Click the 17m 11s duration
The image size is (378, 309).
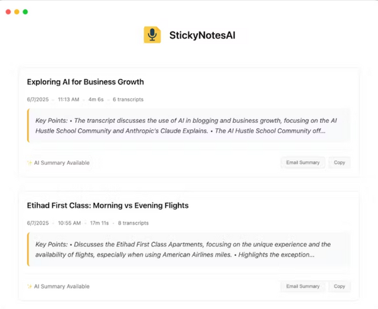click(99, 223)
